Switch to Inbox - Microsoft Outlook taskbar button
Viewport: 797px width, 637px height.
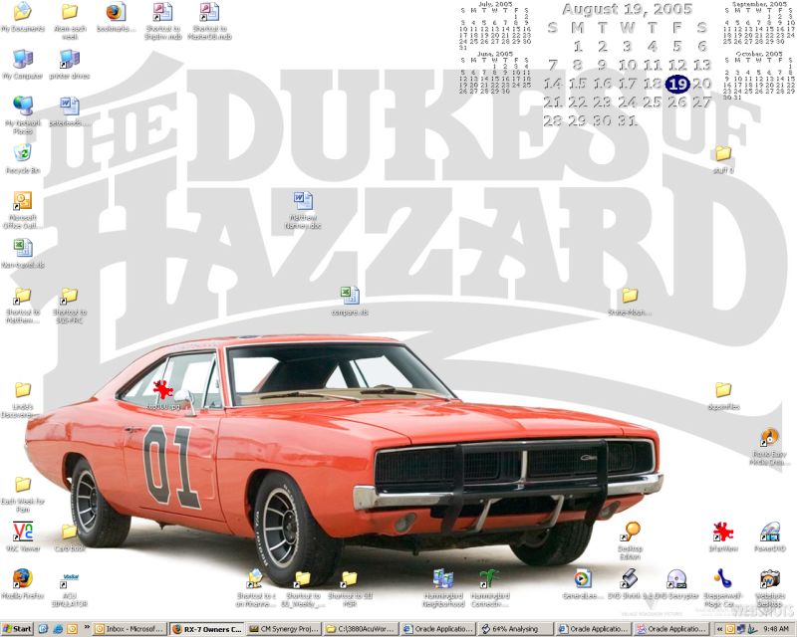pyautogui.click(x=131, y=629)
